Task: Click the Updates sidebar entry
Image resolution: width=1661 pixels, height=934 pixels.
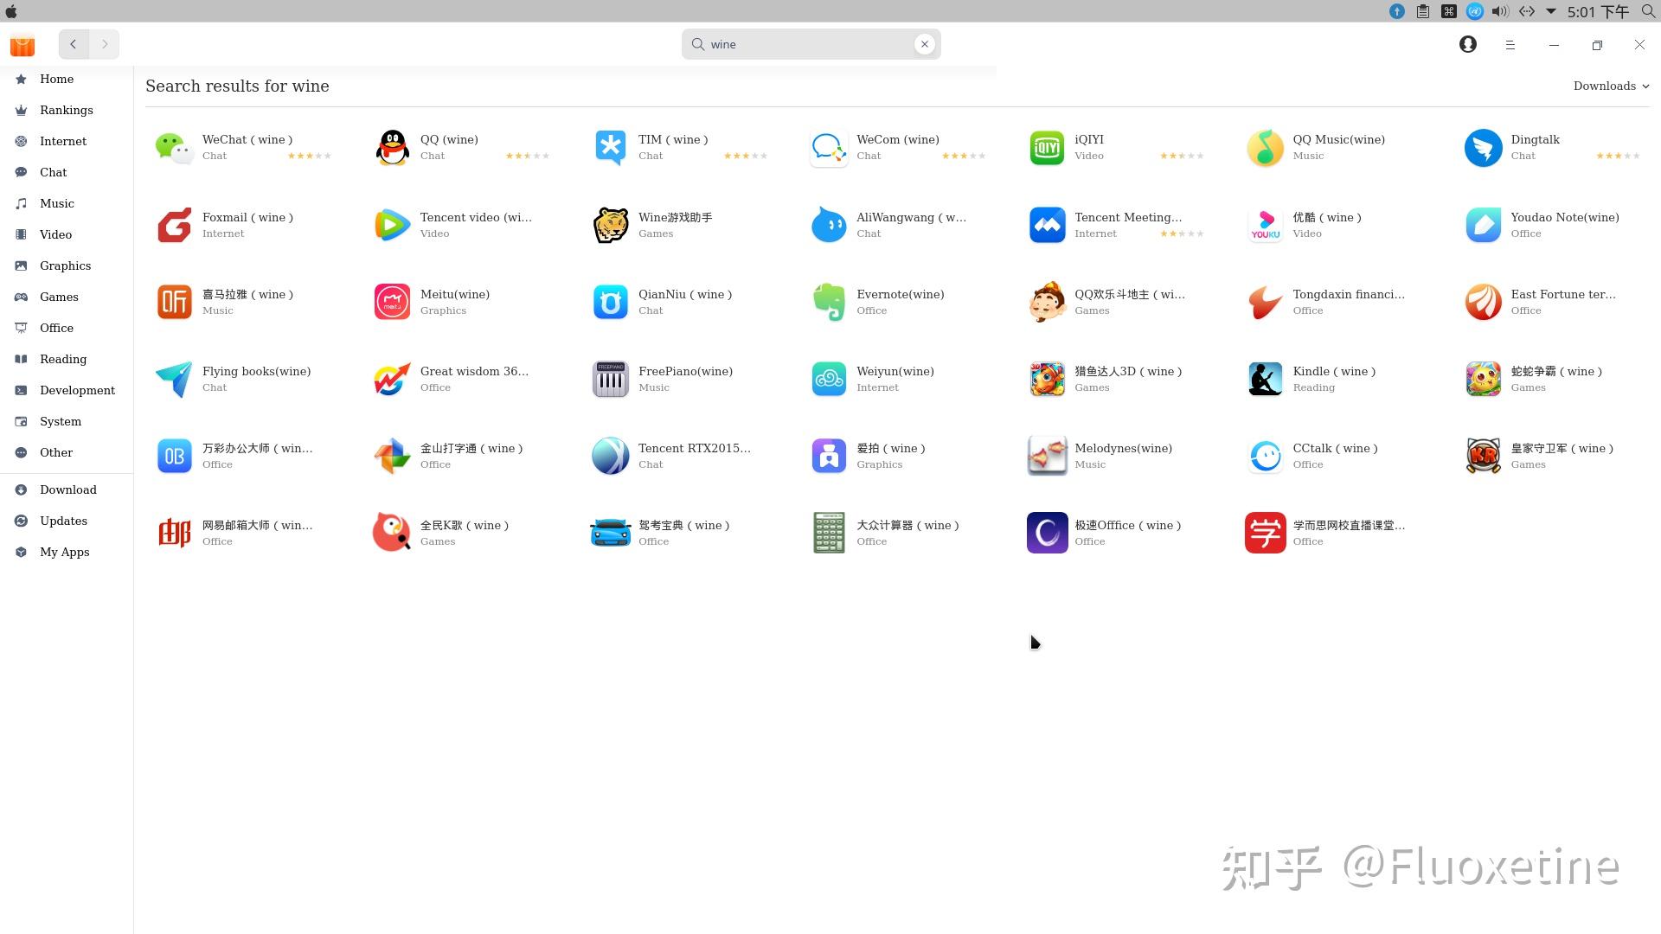Action: (62, 521)
